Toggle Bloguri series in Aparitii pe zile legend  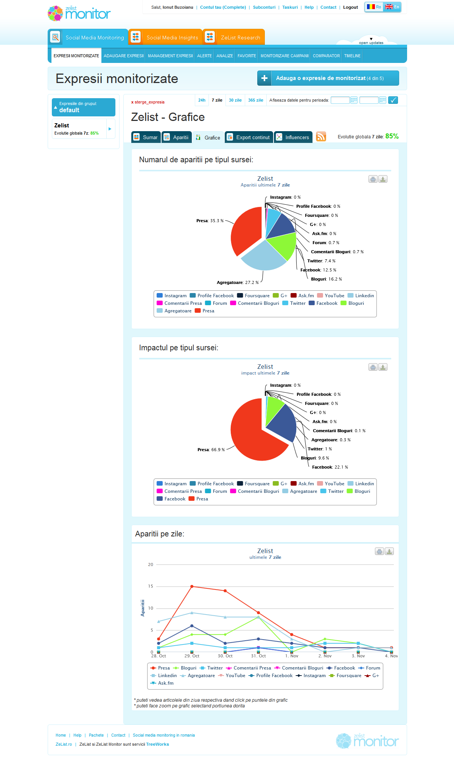point(185,668)
